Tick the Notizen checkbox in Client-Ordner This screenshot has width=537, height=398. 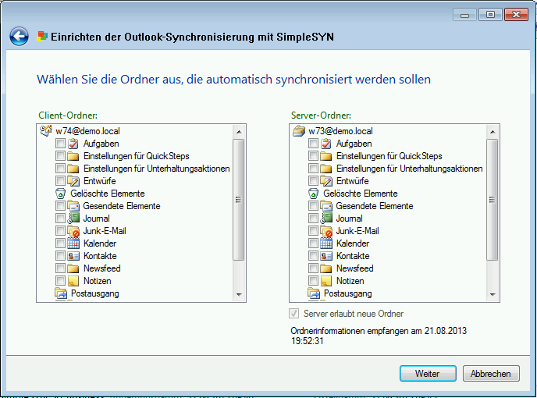[x=61, y=281]
